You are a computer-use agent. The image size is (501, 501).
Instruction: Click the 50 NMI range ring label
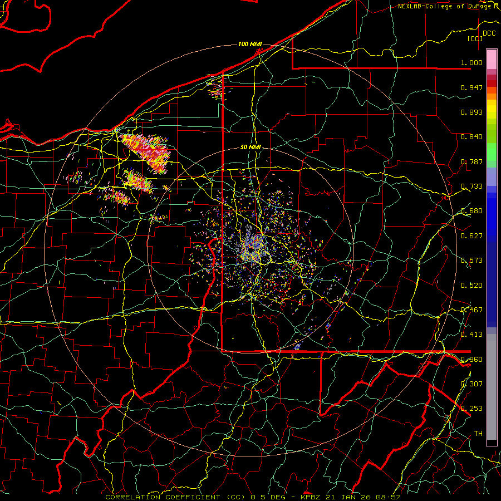click(x=250, y=148)
